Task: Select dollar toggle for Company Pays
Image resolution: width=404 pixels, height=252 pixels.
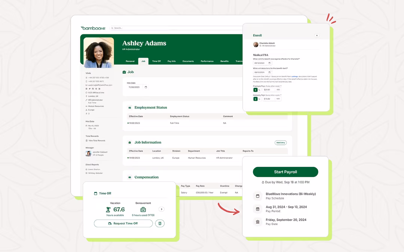Action: [255, 99]
